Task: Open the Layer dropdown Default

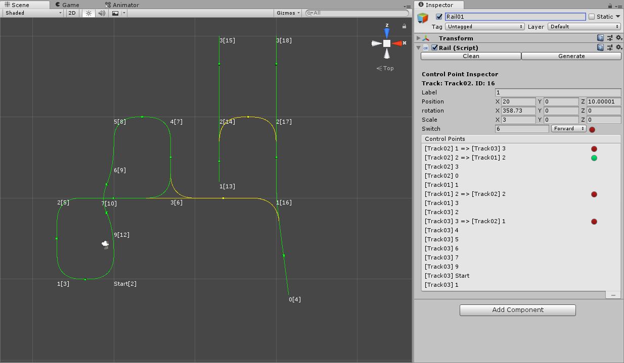Action: [584, 27]
